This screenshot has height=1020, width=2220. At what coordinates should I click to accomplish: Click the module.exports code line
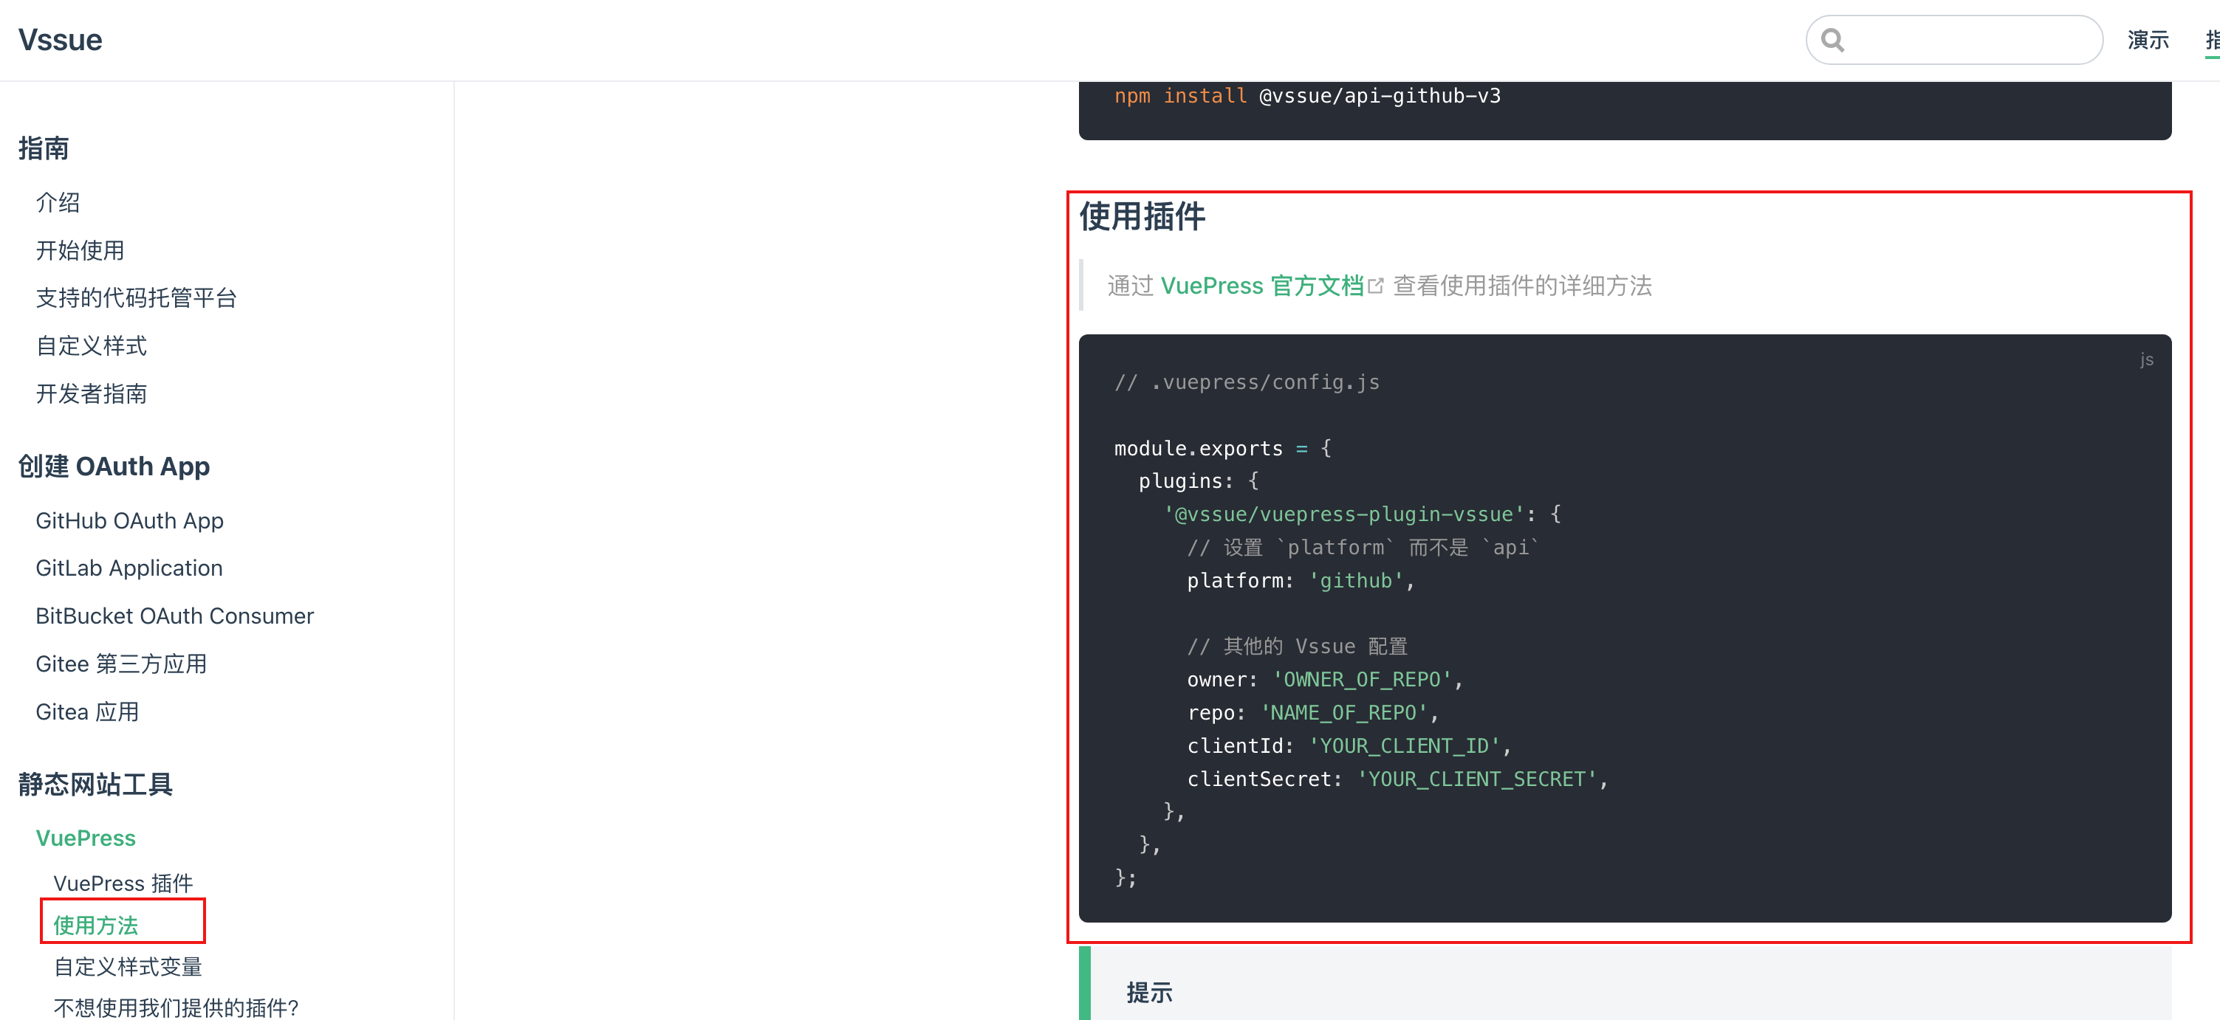1223,448
